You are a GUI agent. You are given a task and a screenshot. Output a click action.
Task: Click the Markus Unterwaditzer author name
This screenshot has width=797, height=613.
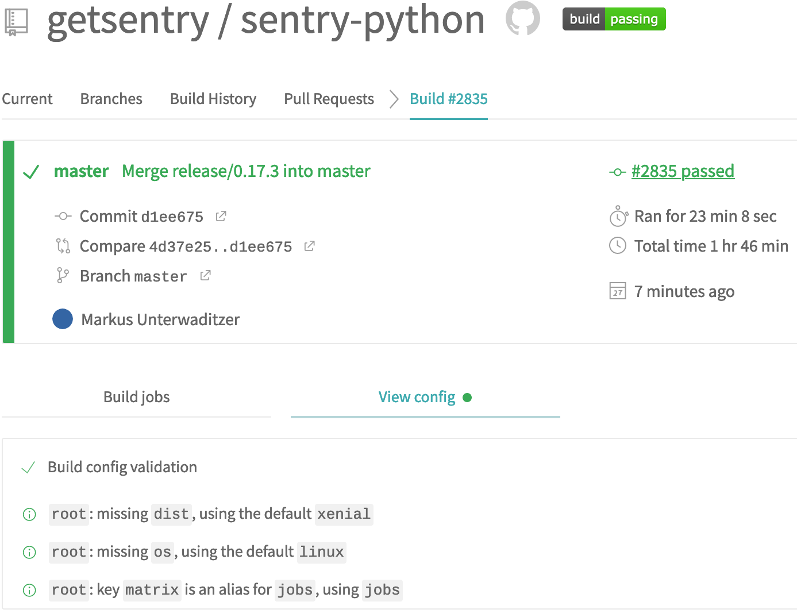click(161, 319)
